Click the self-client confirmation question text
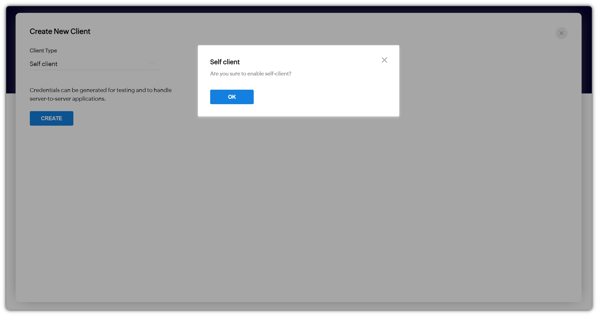Image resolution: width=598 pixels, height=316 pixels. coord(250,74)
